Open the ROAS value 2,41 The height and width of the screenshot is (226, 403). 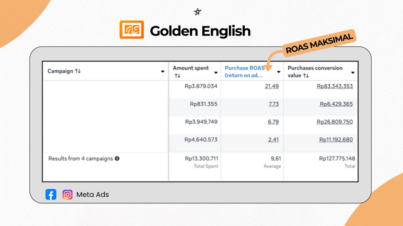(273, 140)
